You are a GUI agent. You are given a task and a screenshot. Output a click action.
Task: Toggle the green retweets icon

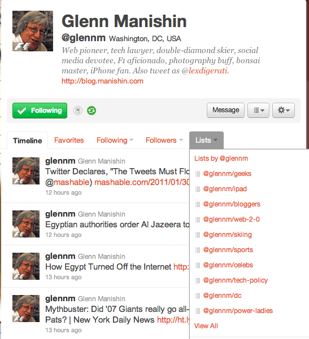tap(92, 111)
